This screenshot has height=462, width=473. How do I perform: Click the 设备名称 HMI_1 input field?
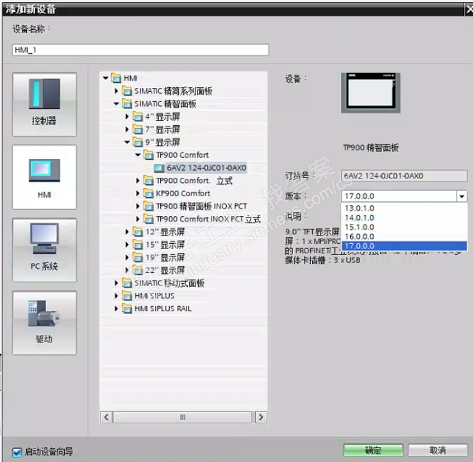coord(140,50)
